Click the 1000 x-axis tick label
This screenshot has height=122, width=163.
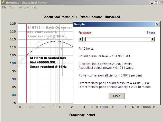pos(104,107)
